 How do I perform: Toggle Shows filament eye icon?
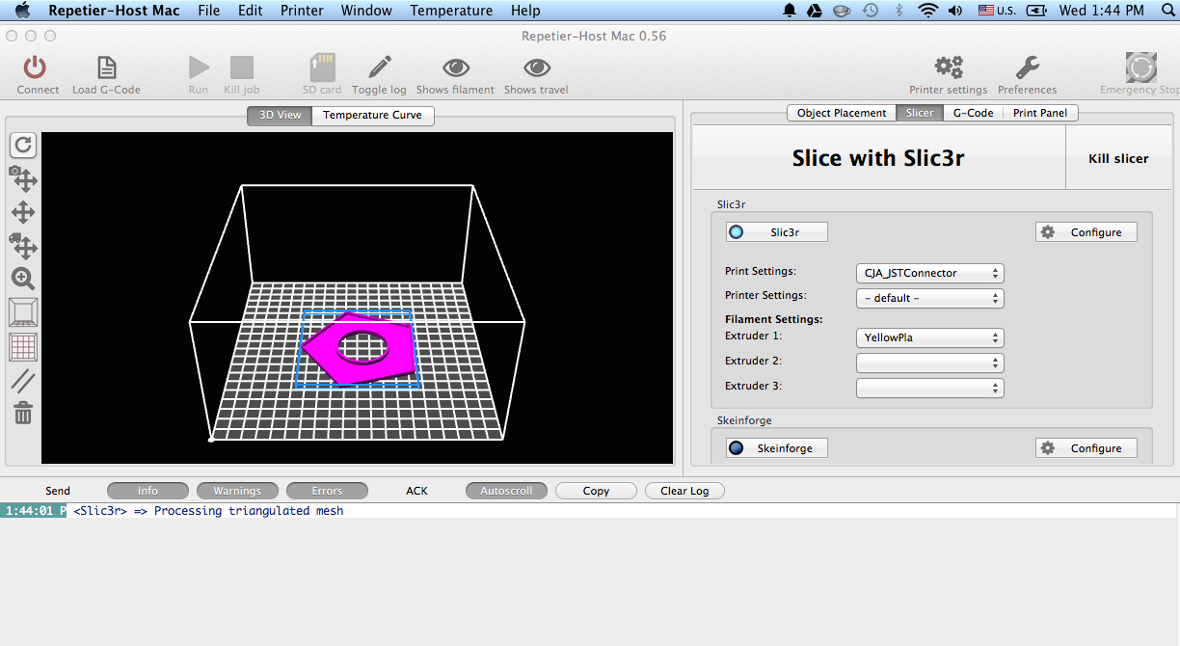pyautogui.click(x=456, y=67)
